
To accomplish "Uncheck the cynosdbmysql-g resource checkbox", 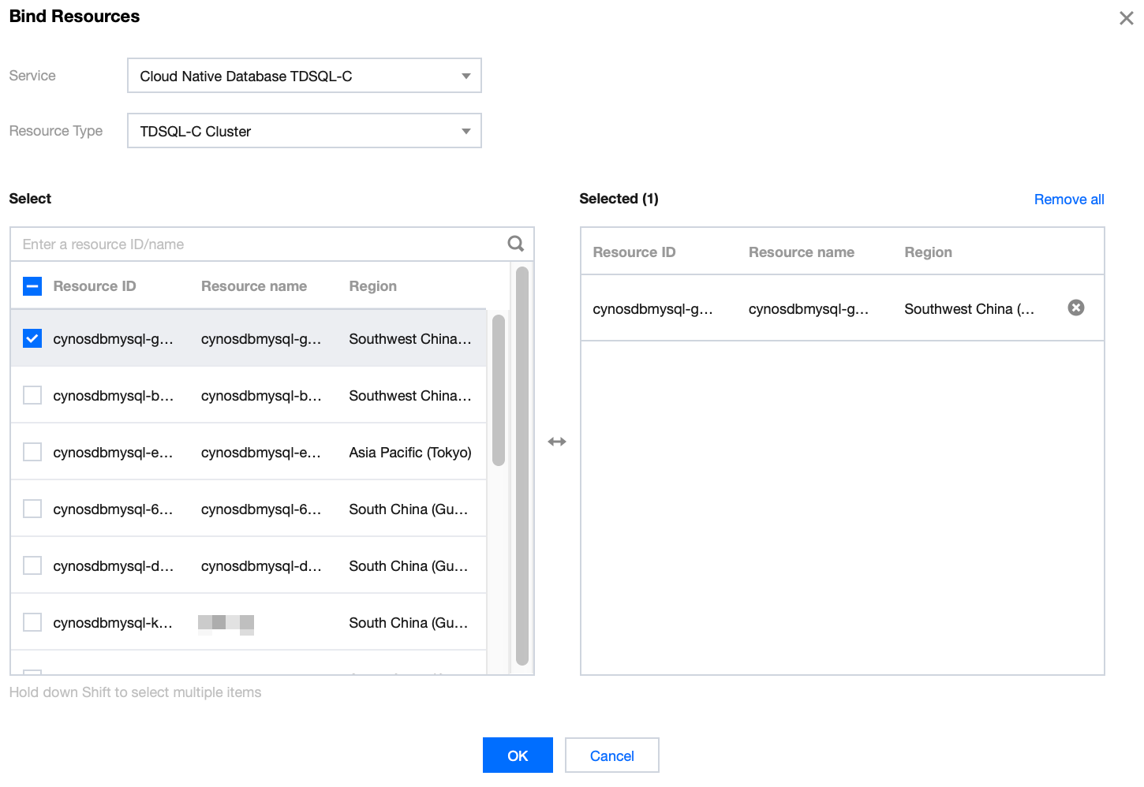I will [x=32, y=338].
